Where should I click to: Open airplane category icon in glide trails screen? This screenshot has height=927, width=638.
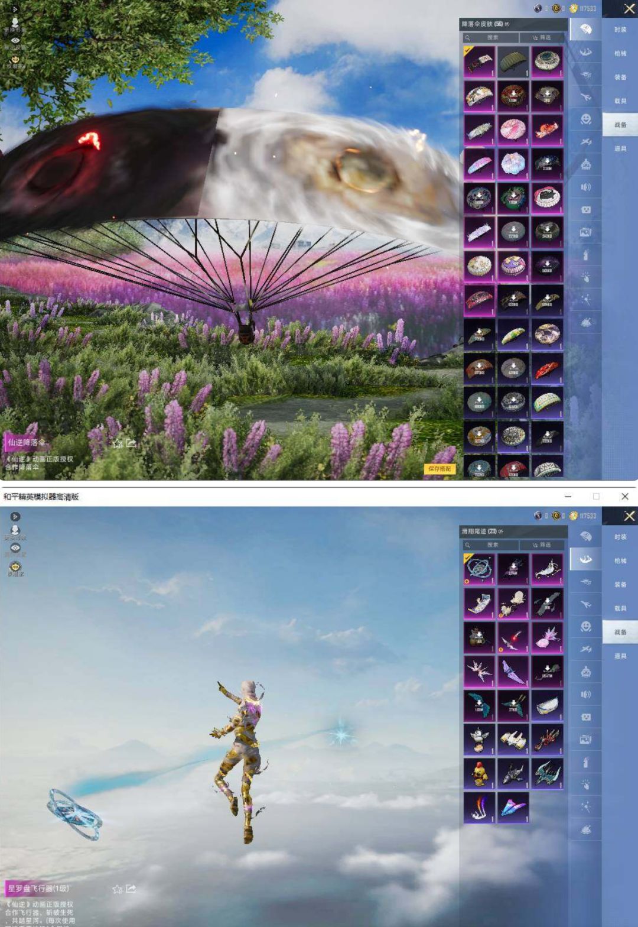click(x=585, y=604)
